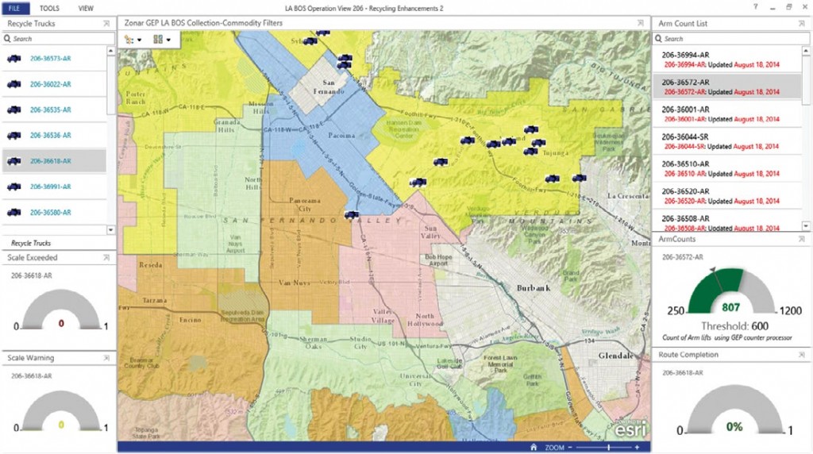813x454 pixels.
Task: Maximize the Scale Exceeded panel icon
Action: (106, 258)
